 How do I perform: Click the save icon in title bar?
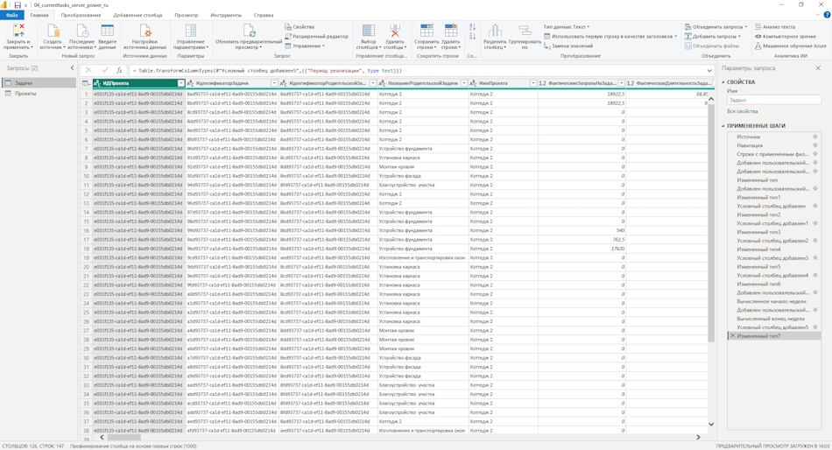(18, 4)
